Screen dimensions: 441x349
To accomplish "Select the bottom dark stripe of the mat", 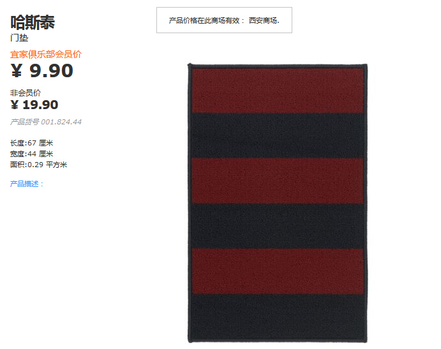I will [x=278, y=316].
